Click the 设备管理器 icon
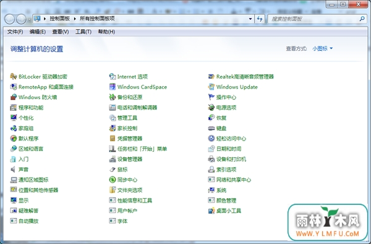Viewport: 371px width, 244px height. tap(113, 159)
